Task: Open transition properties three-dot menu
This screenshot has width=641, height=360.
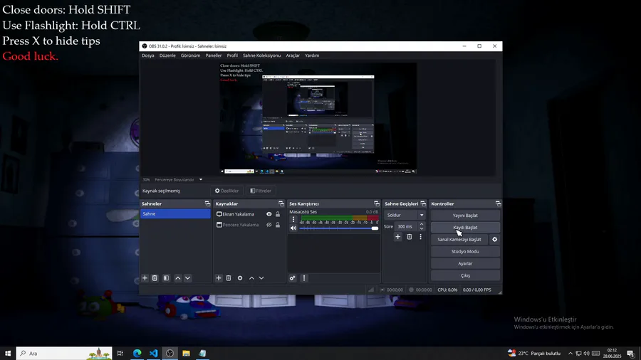Action: point(421,237)
